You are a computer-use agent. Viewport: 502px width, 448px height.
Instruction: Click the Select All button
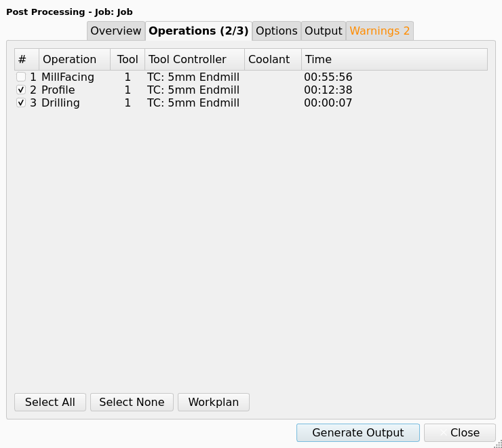click(50, 402)
